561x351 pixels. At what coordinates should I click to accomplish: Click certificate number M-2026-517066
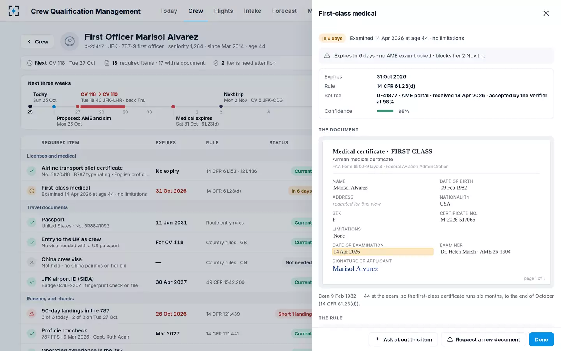pyautogui.click(x=458, y=220)
